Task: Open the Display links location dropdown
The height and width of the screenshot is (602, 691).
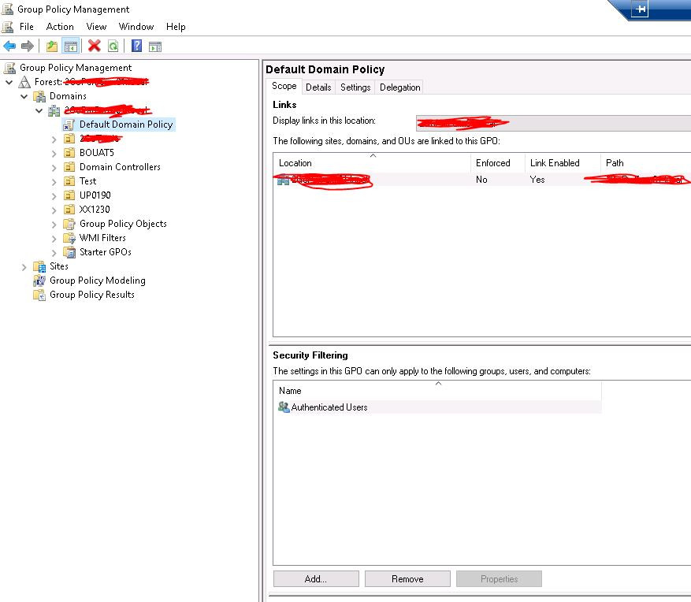Action: coord(553,123)
